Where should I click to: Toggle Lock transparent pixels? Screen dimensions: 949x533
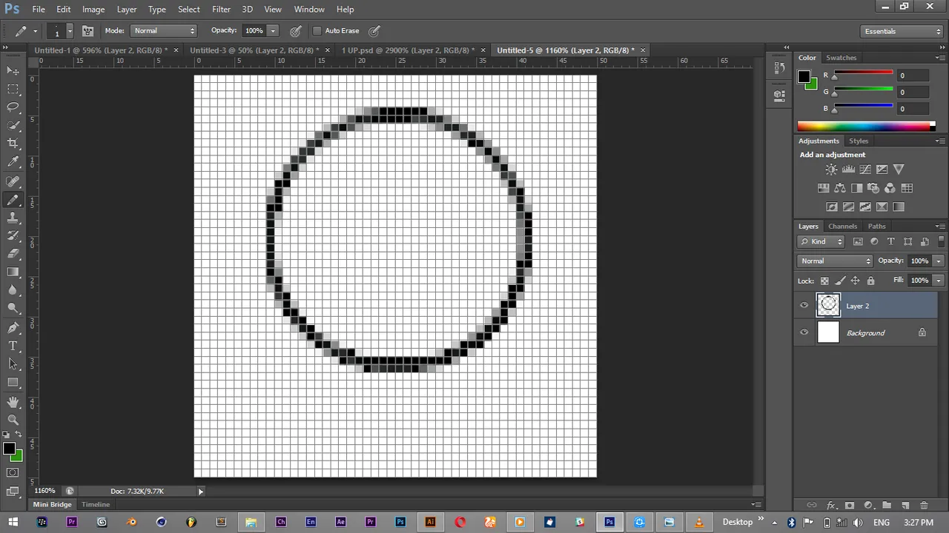click(x=824, y=281)
